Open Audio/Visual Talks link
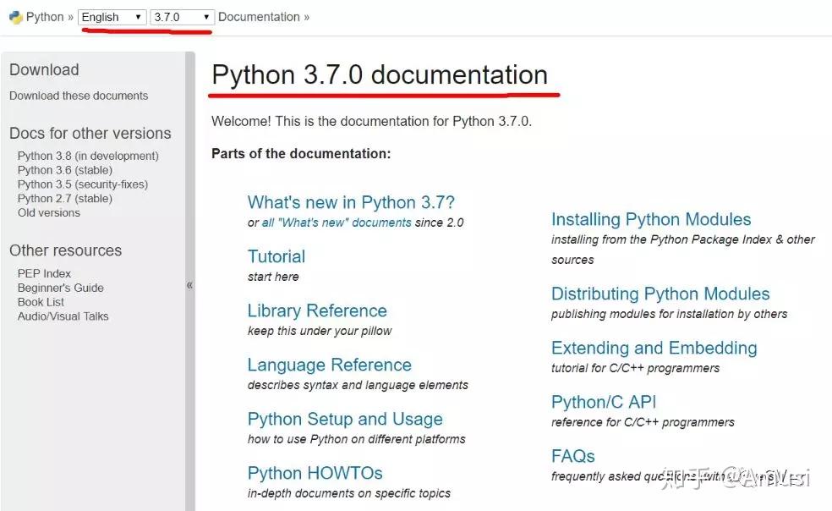The width and height of the screenshot is (832, 511). click(63, 316)
